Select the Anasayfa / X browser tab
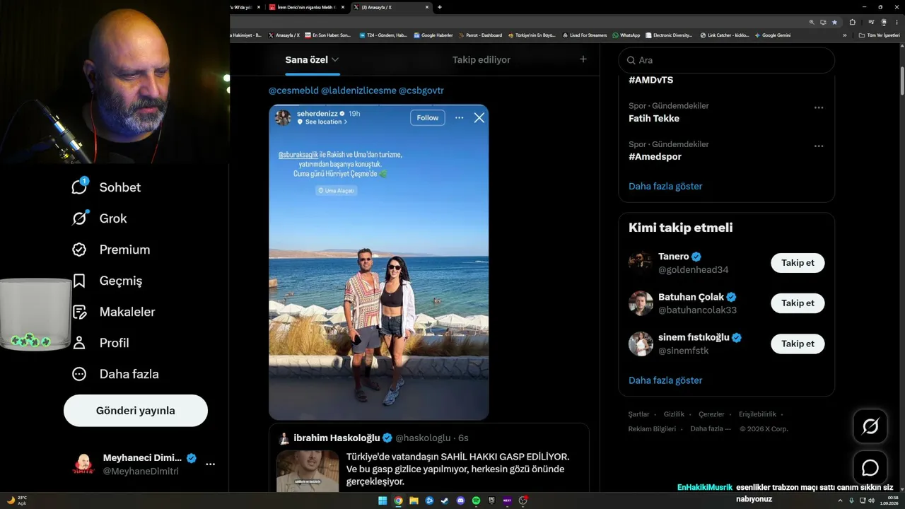The height and width of the screenshot is (509, 905). click(392, 7)
